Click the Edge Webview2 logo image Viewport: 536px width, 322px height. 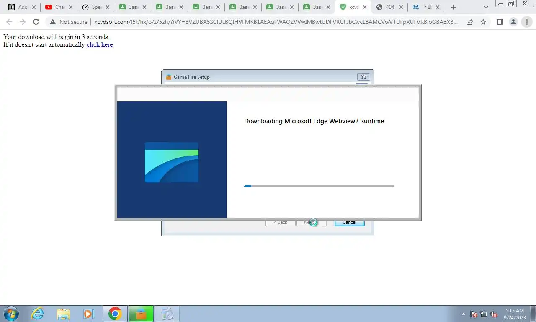(172, 162)
